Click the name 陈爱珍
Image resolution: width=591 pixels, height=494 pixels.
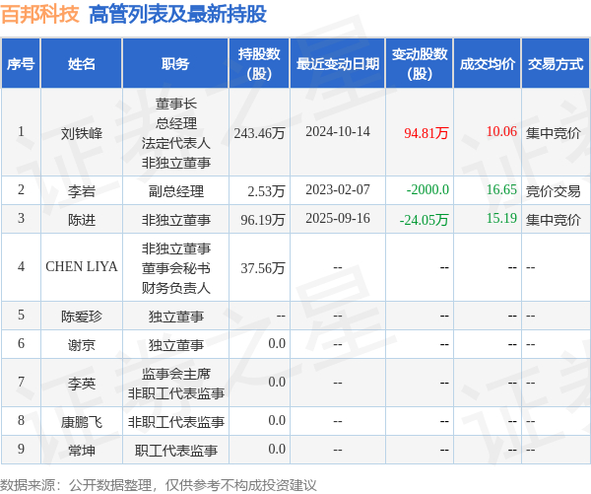click(82, 317)
